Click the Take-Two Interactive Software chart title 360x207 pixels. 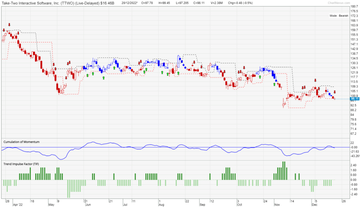[x=58, y=3]
